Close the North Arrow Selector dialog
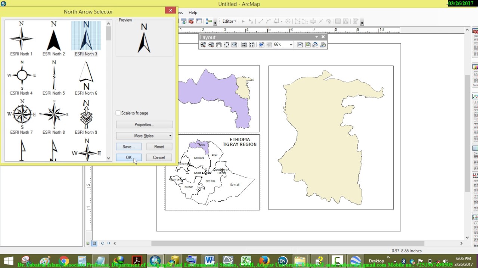478x268 pixels. click(170, 10)
